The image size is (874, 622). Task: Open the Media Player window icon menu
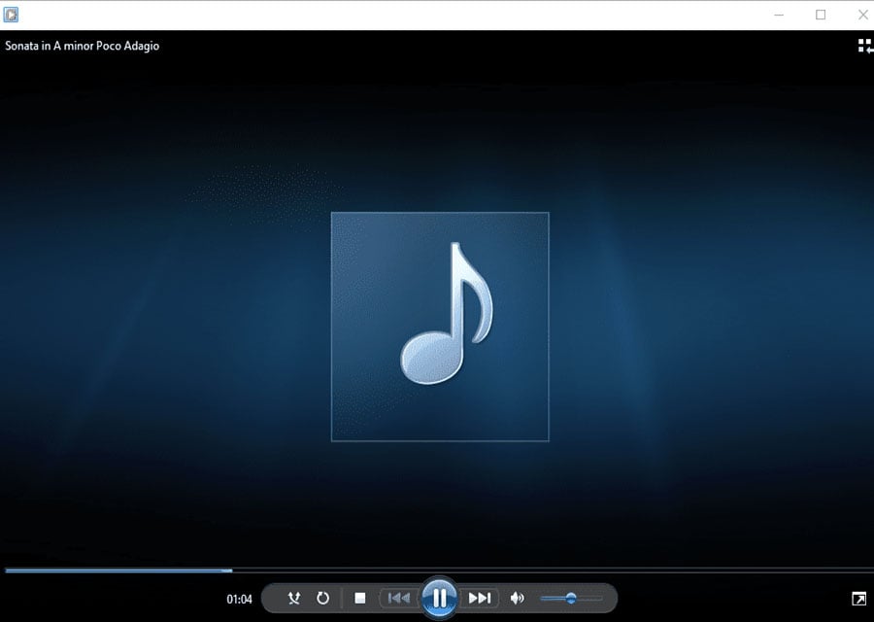pyautogui.click(x=11, y=15)
